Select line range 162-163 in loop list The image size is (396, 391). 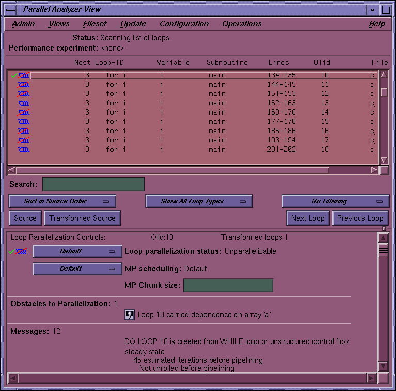pos(281,103)
